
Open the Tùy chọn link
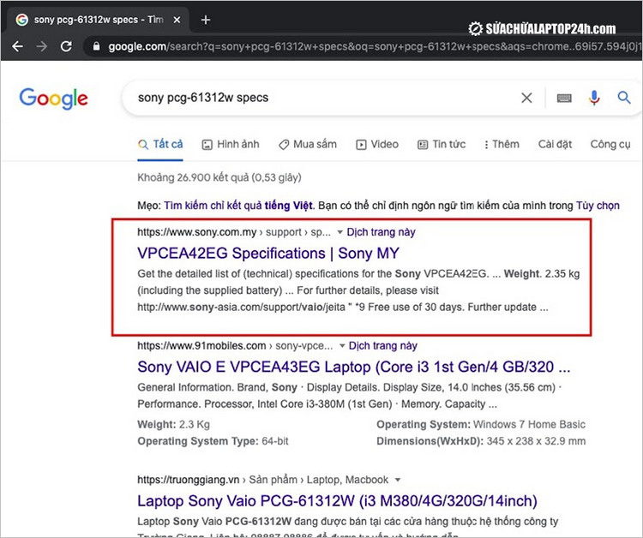(598, 206)
